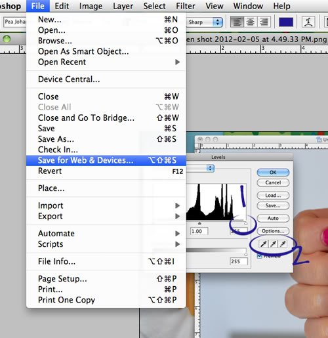The width and height of the screenshot is (328, 338).
Task: Open the Layer menu
Action: coord(123,6)
